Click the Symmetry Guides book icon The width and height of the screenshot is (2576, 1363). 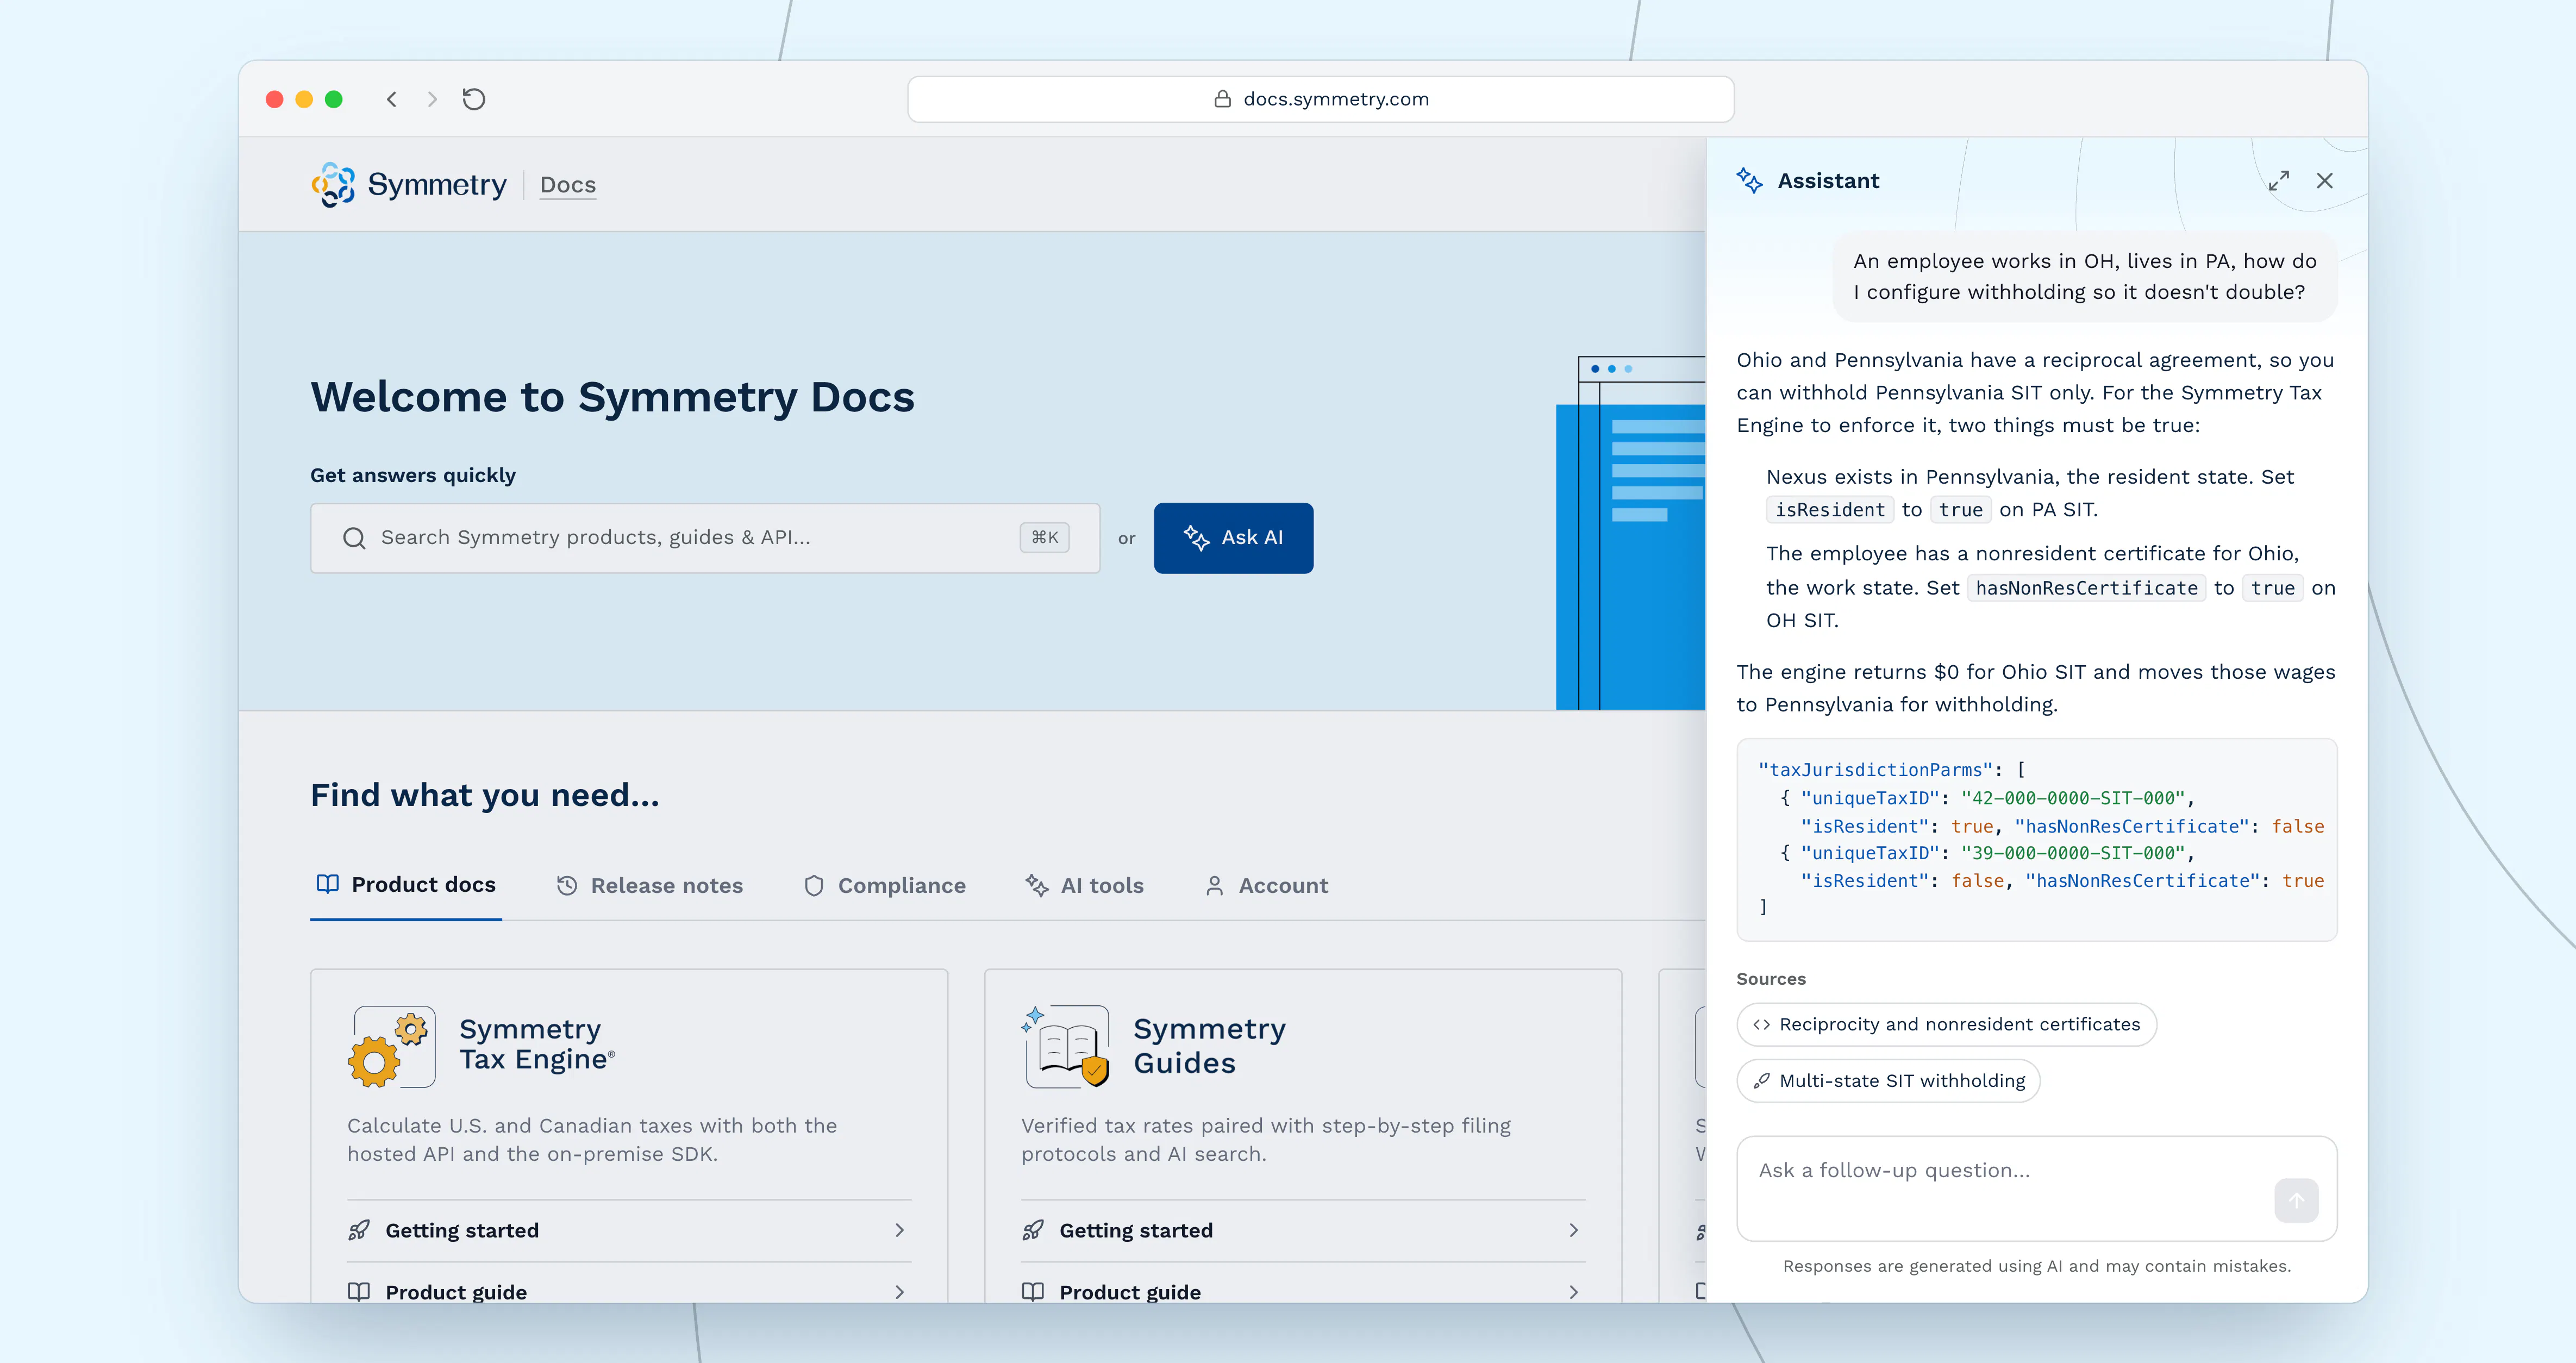[x=1066, y=1047]
